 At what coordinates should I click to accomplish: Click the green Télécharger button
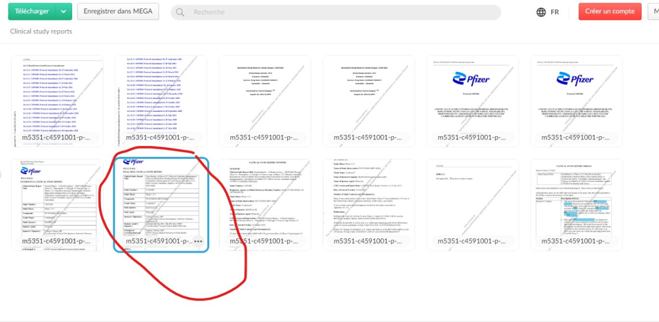point(32,12)
